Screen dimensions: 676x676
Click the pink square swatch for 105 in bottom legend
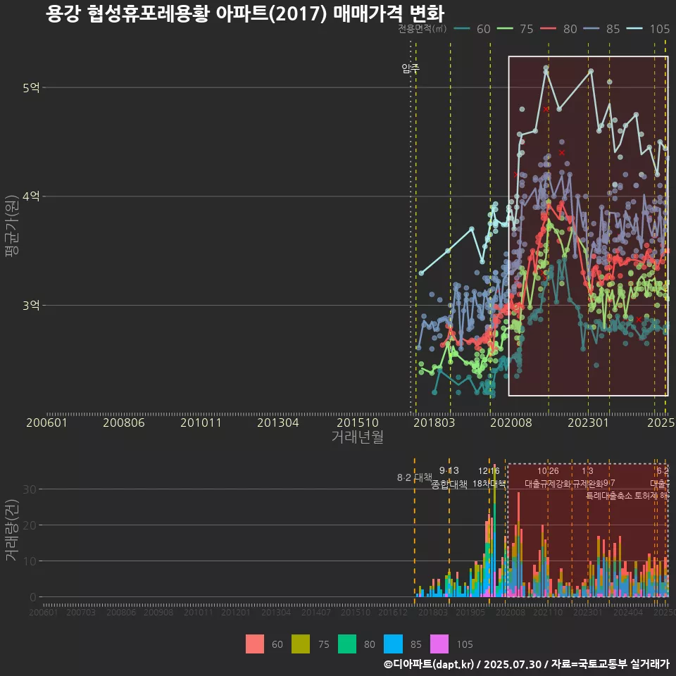point(439,644)
